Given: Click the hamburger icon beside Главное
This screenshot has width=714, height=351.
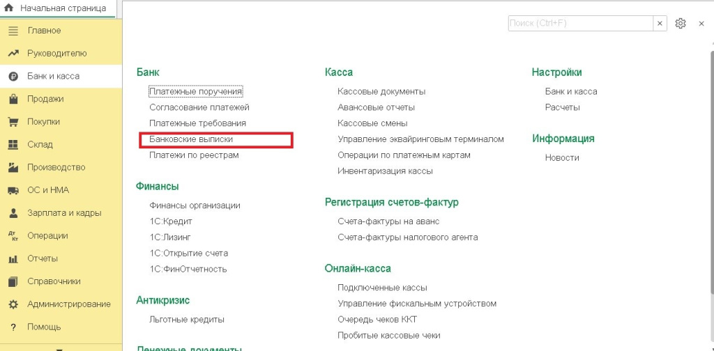Looking at the screenshot, I should 13,31.
